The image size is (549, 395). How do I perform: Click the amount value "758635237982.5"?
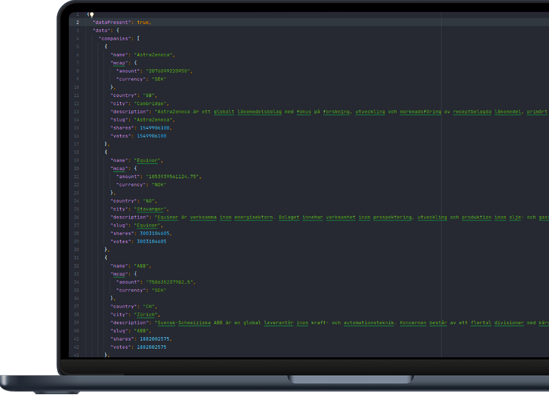170,282
